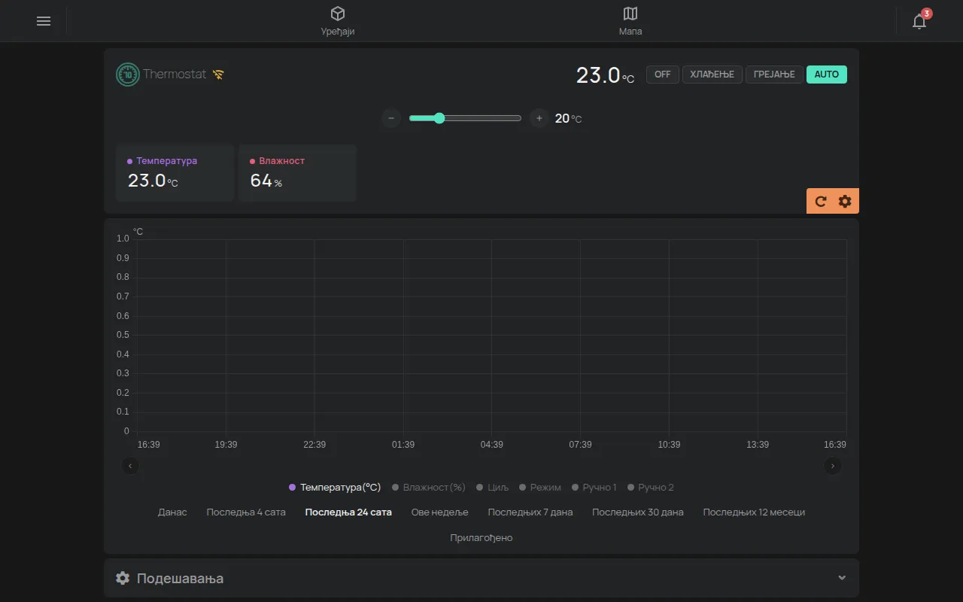963x602 pixels.
Task: Select Последња 4 сата time range
Action: point(246,512)
